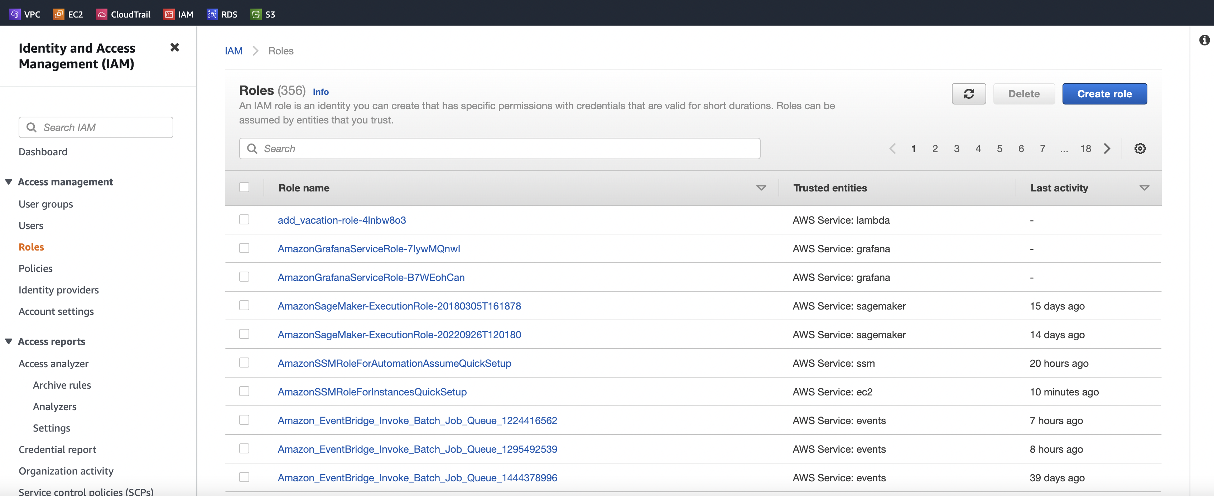The image size is (1214, 496).
Task: Click the Create role button
Action: pyautogui.click(x=1104, y=94)
